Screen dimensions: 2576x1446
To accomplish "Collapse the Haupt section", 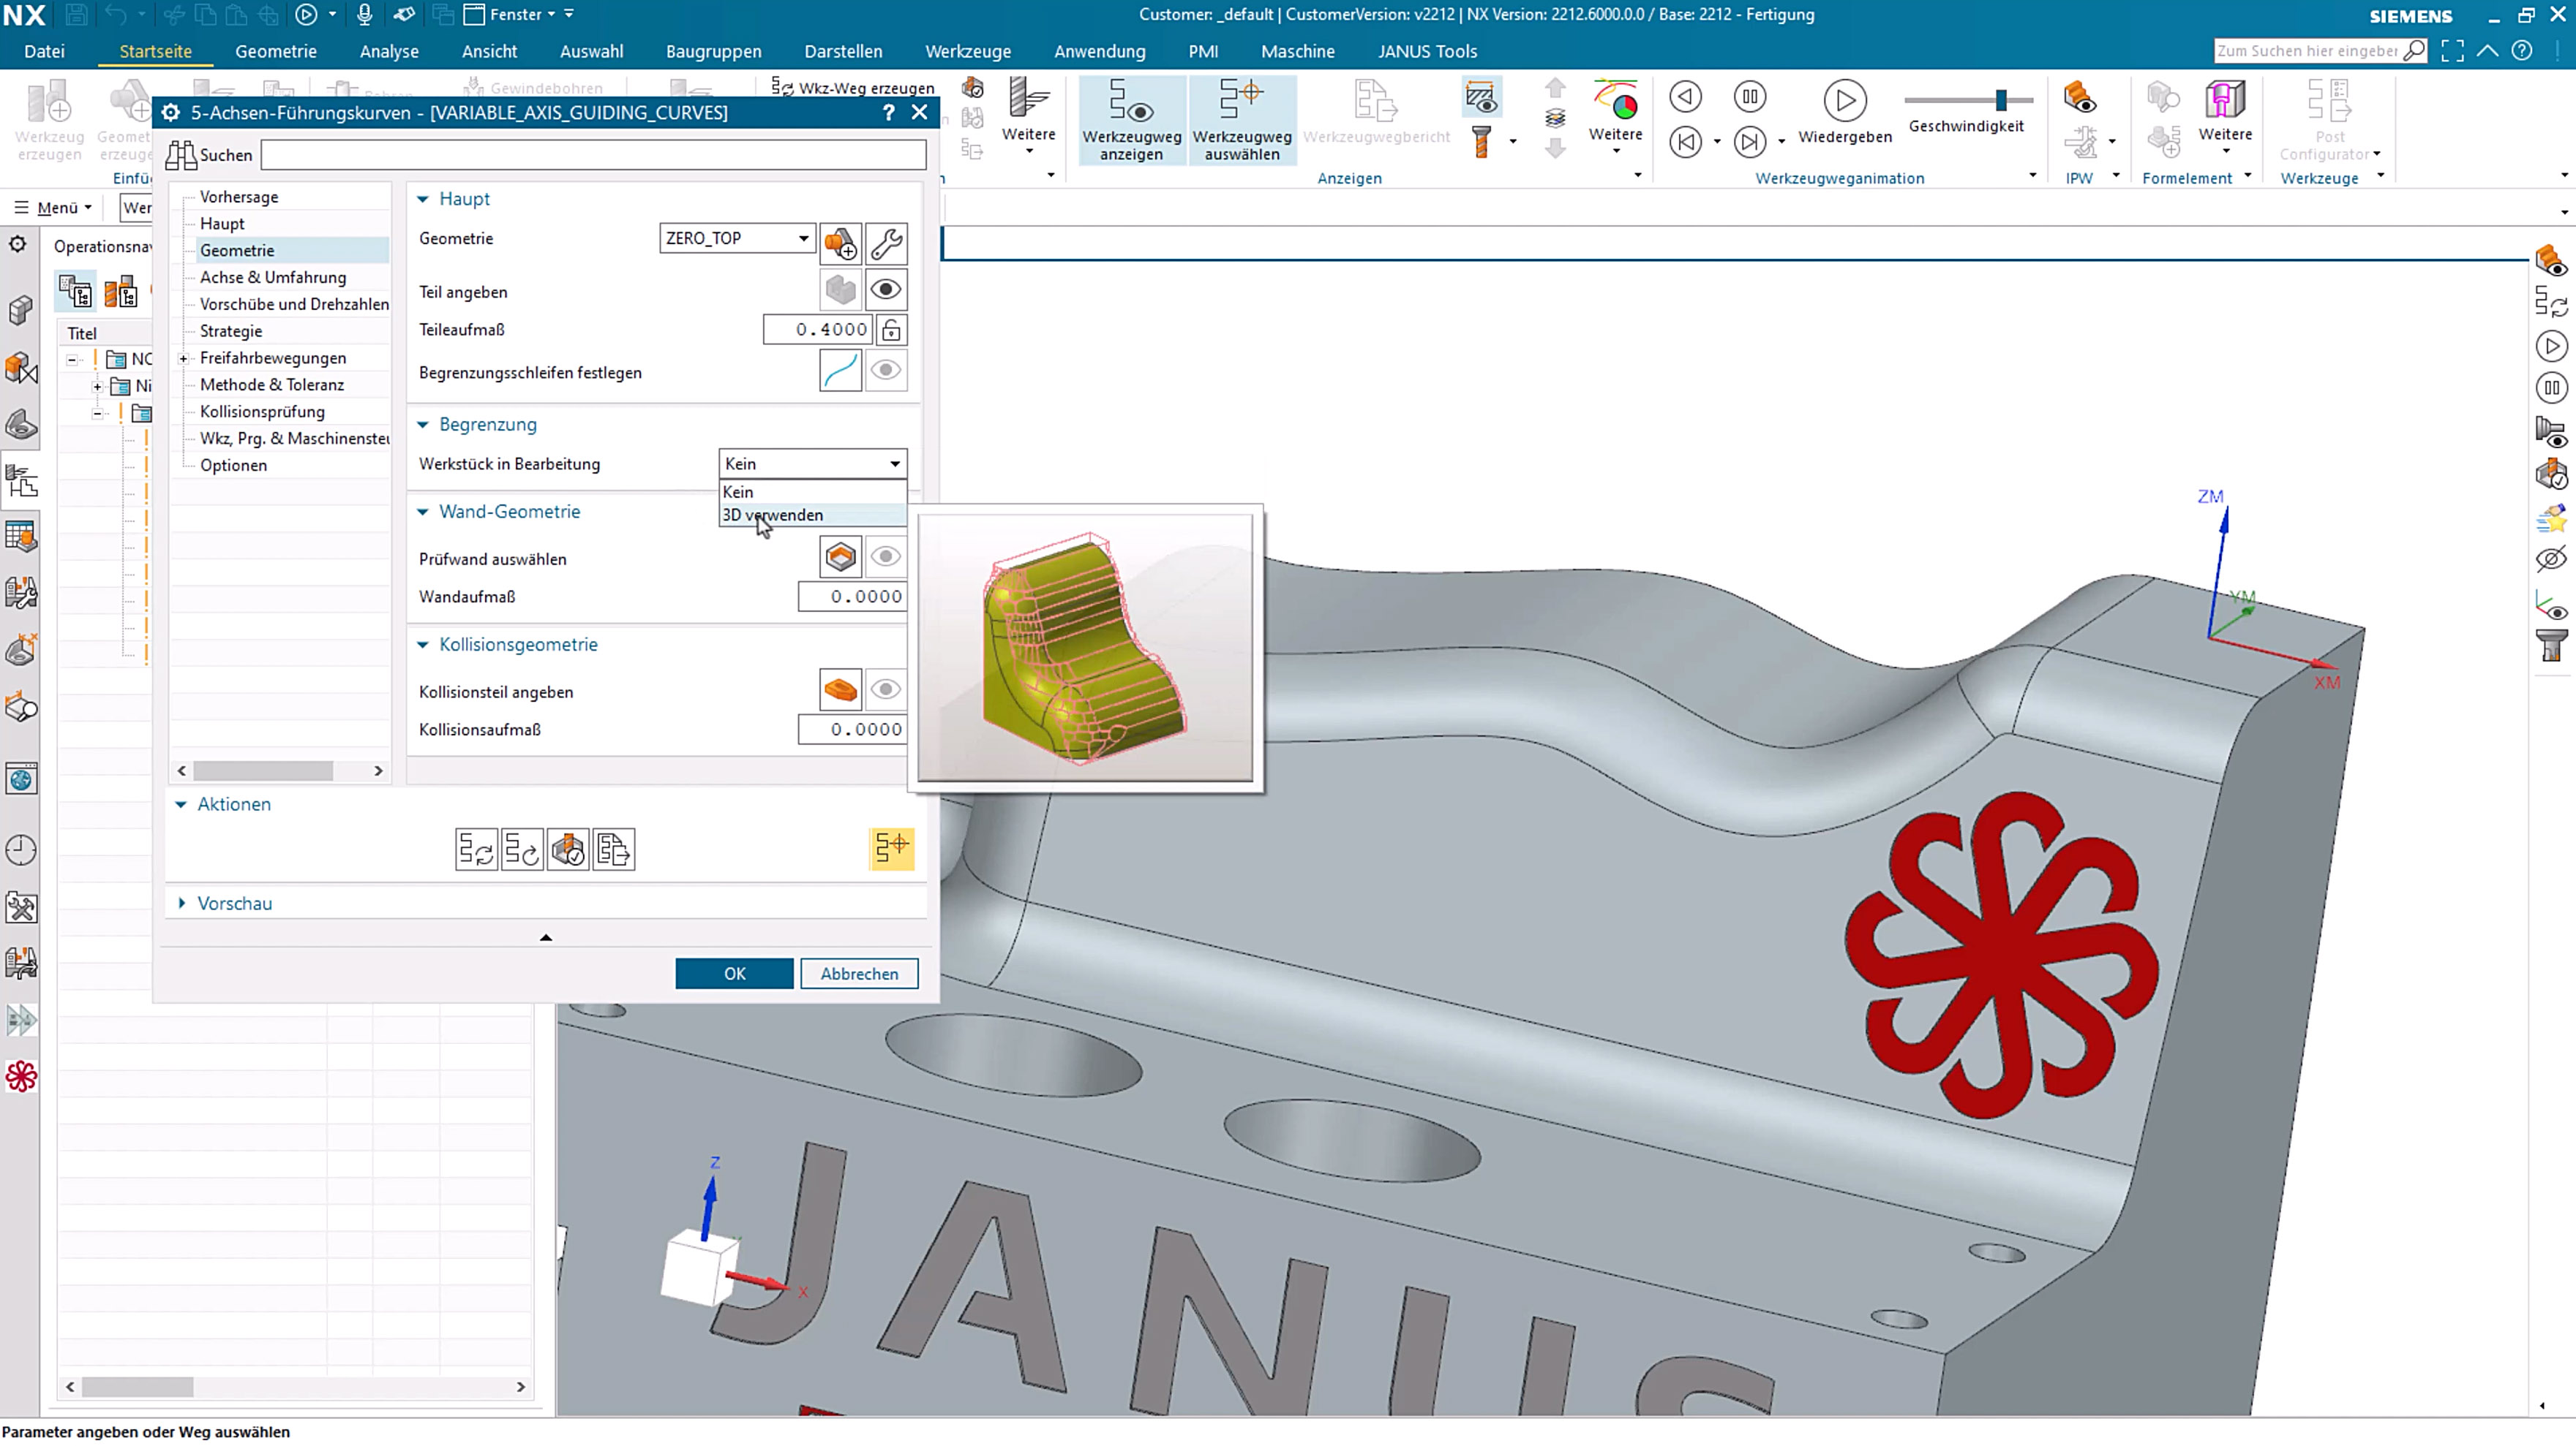I will click(423, 199).
